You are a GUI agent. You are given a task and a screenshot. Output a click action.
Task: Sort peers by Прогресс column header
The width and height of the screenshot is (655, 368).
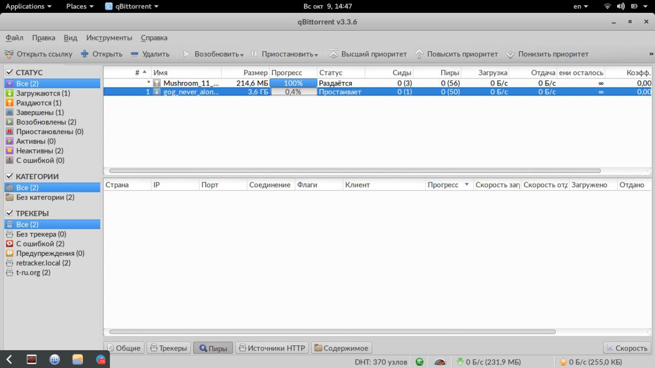point(449,185)
